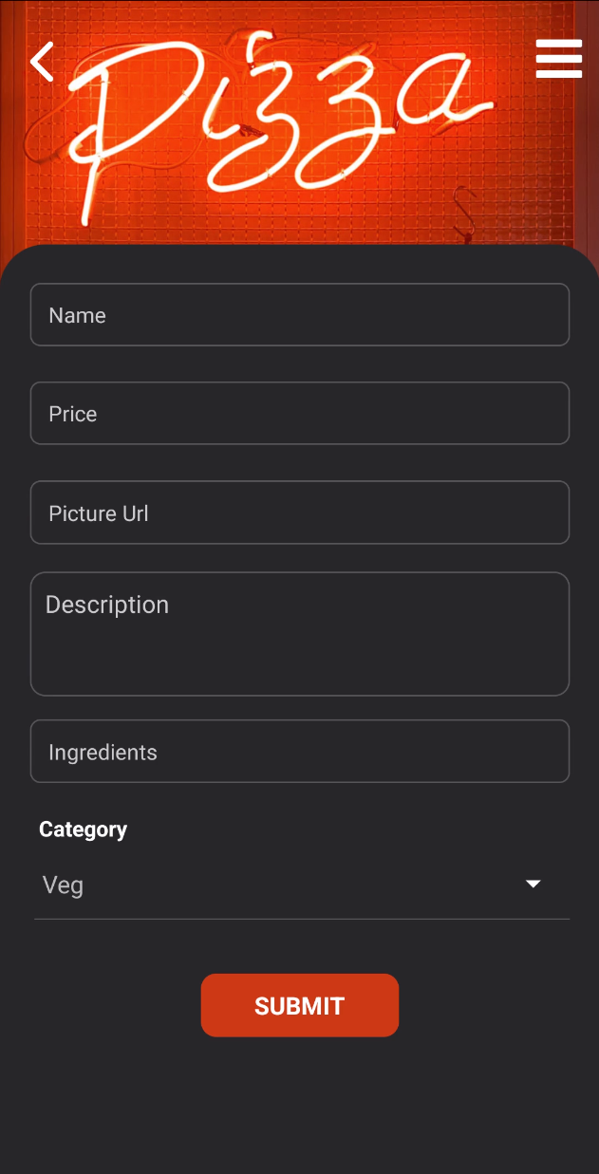Click inside the Name field
The image size is (599, 1174).
click(x=299, y=314)
